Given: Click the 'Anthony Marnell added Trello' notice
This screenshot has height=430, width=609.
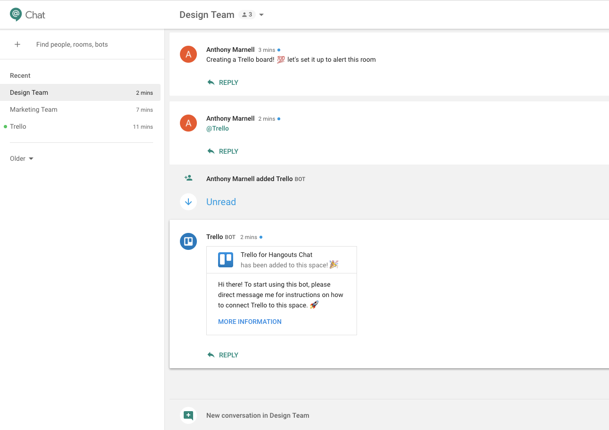Looking at the screenshot, I should pos(256,179).
